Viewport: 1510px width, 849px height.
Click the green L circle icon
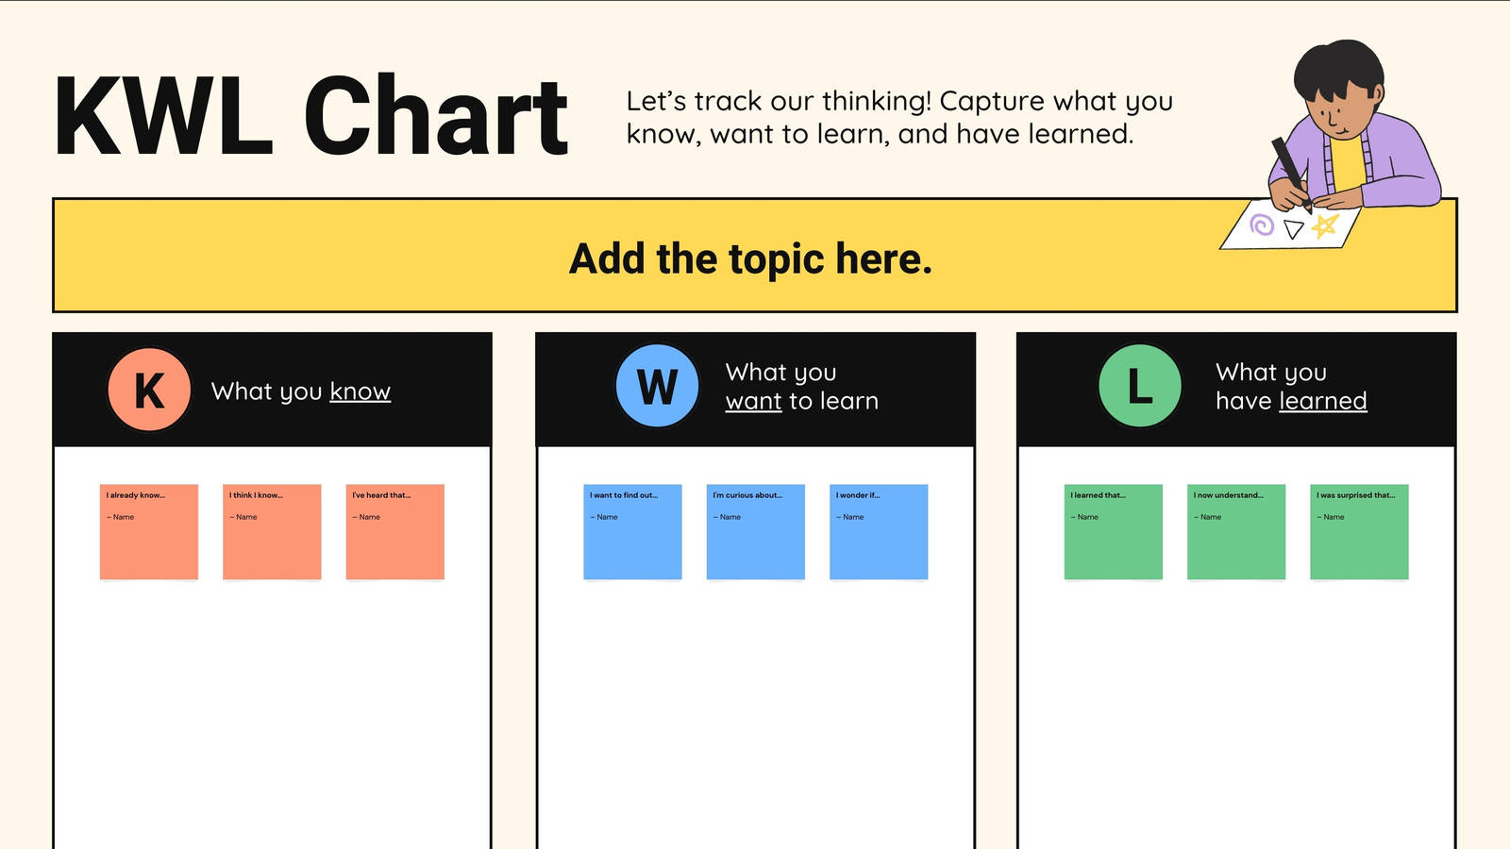click(1140, 386)
